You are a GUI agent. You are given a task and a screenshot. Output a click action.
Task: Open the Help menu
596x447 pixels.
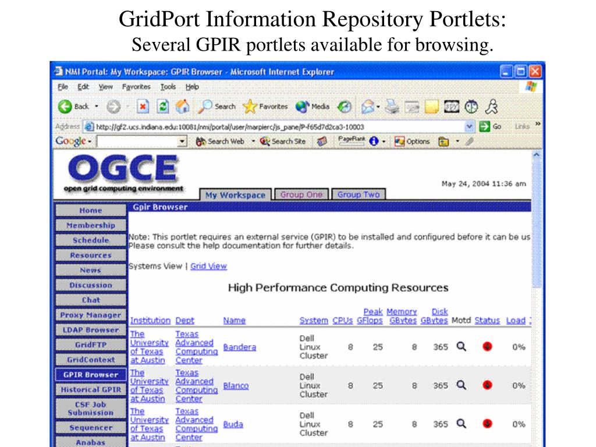pos(192,87)
